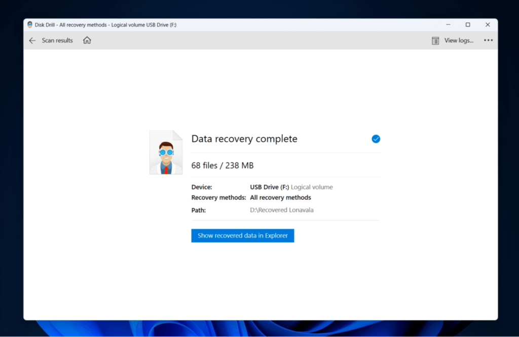Click the Recovery methods field label
The height and width of the screenshot is (337, 519).
[218, 198]
